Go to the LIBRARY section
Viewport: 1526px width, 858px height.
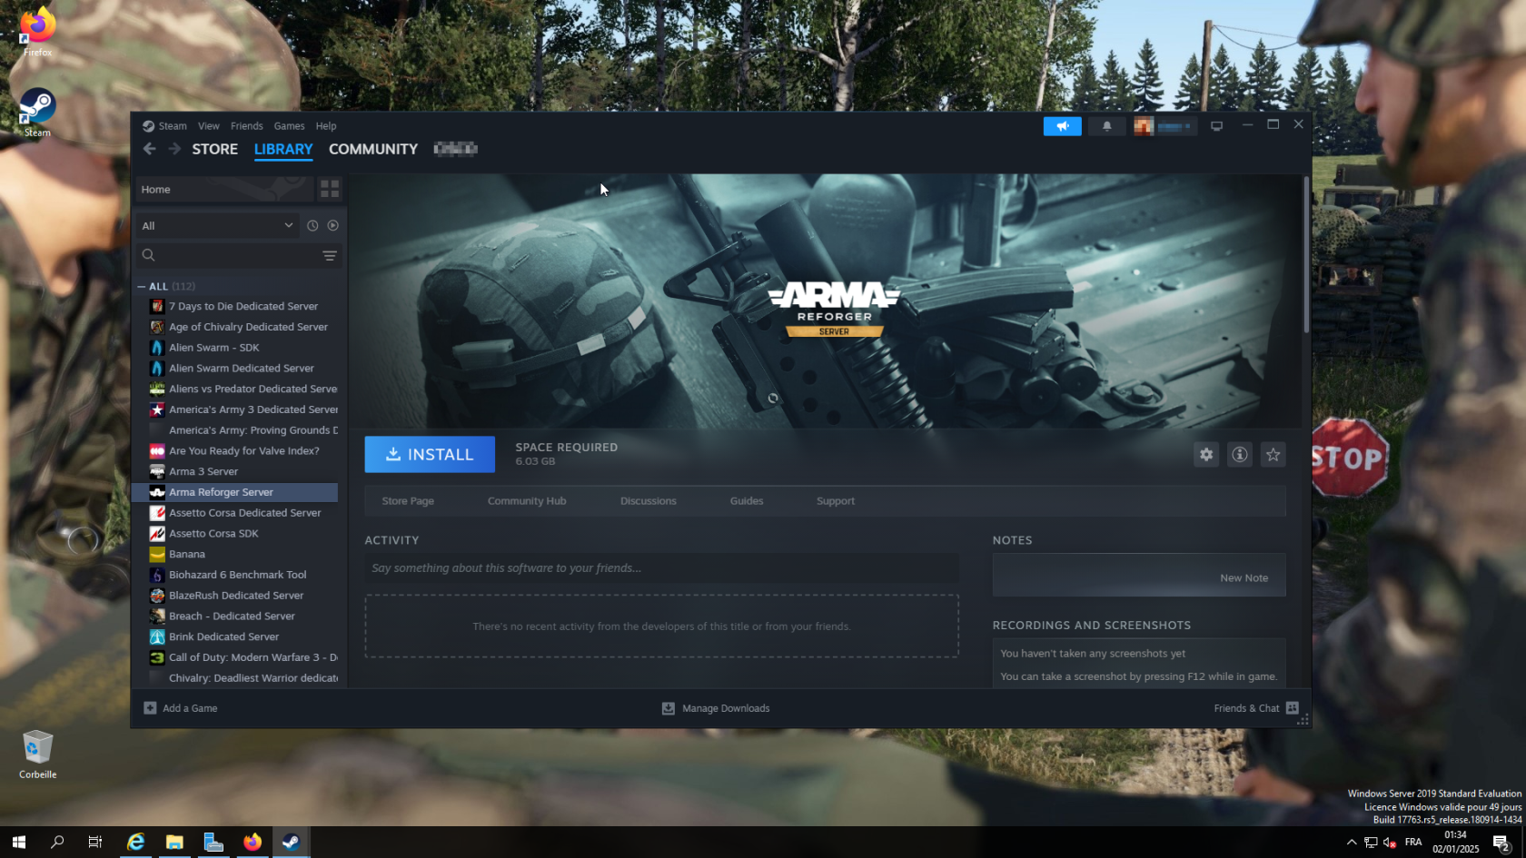(x=283, y=149)
